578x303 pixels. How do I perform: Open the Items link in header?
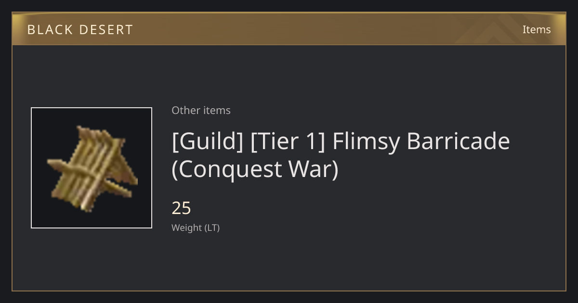537,29
